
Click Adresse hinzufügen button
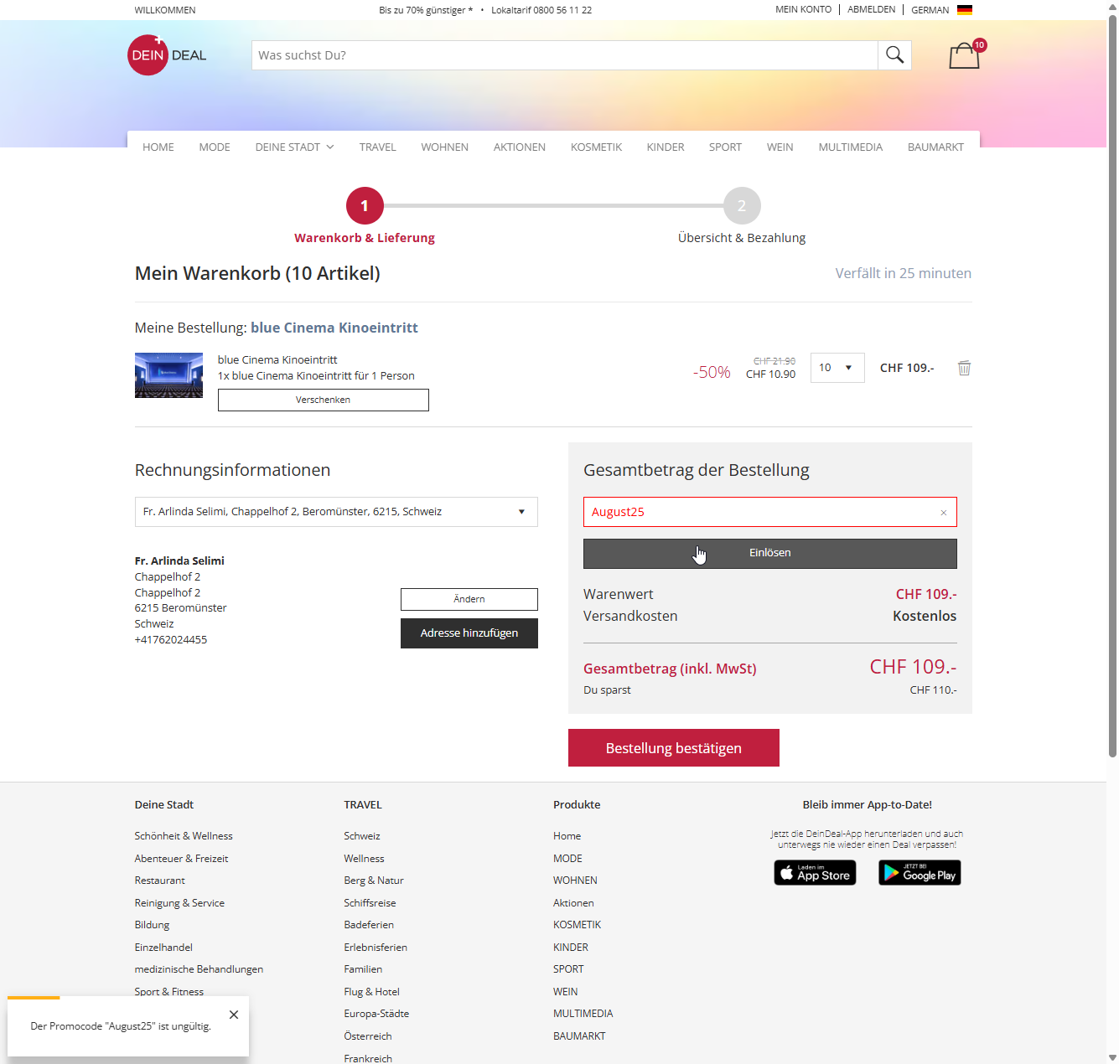(x=469, y=633)
